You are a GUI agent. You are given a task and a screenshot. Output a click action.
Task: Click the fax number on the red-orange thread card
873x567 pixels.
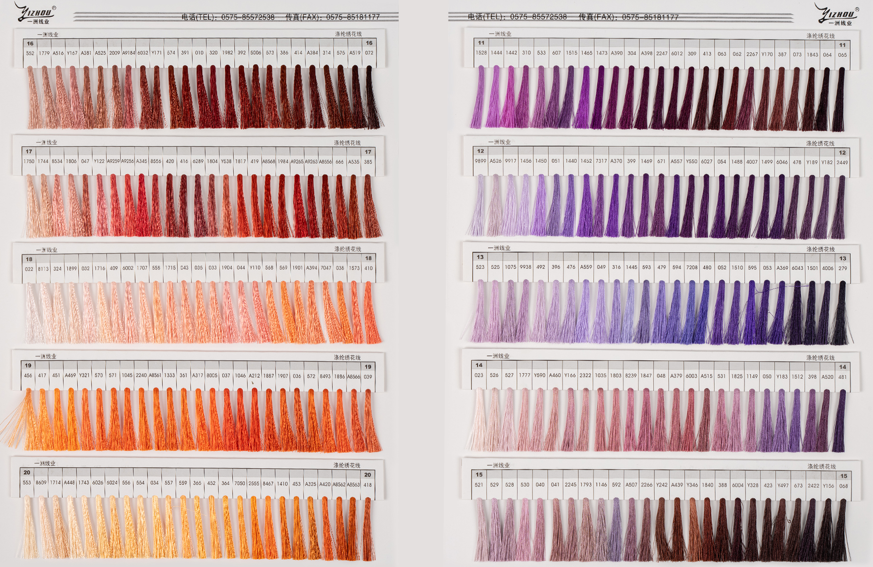coord(353,17)
